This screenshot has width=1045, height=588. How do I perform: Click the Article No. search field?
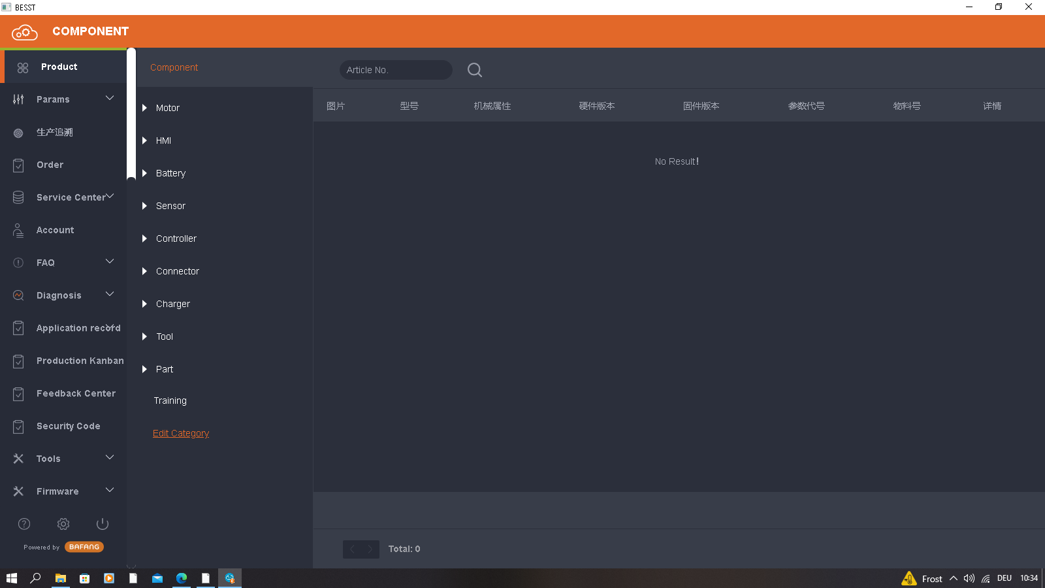tap(396, 70)
